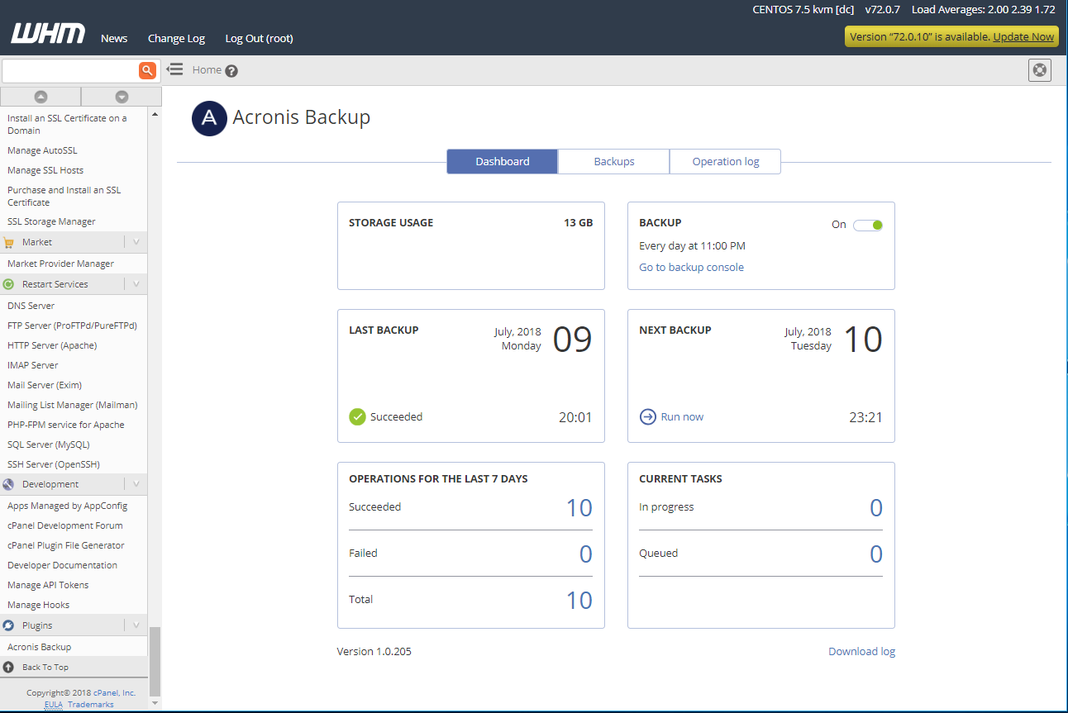Open News in top menu
The width and height of the screenshot is (1068, 713).
point(114,38)
